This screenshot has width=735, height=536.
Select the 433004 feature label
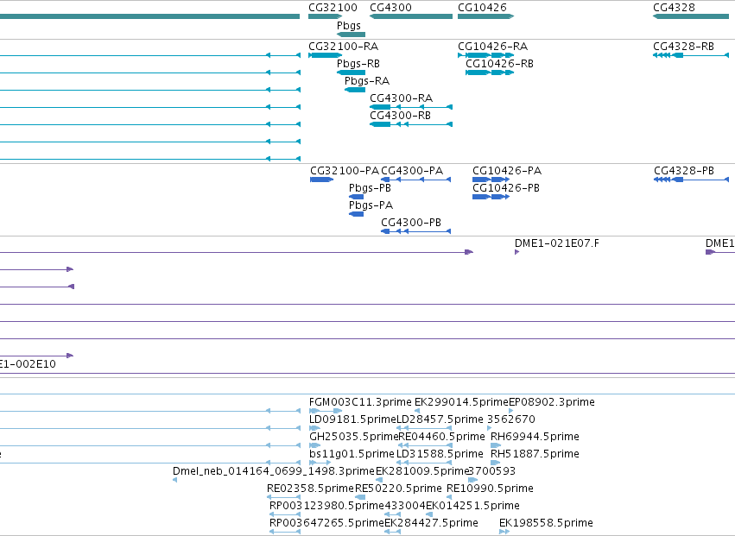[x=405, y=506]
